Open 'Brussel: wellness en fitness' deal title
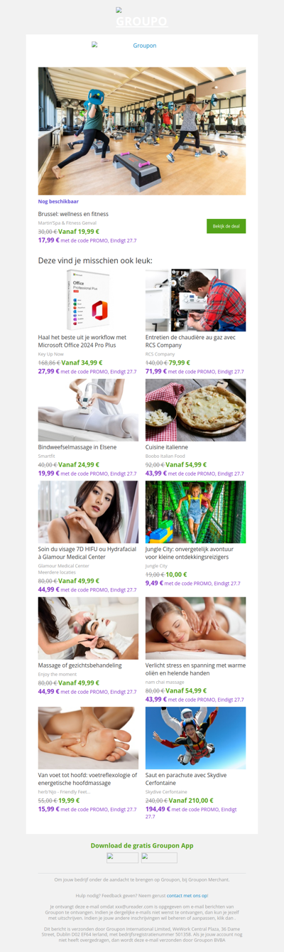 coord(73,214)
